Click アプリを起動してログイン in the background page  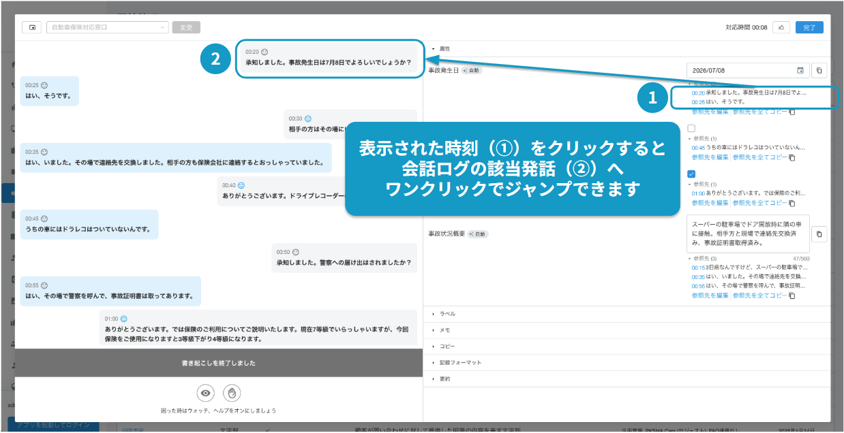click(x=53, y=425)
